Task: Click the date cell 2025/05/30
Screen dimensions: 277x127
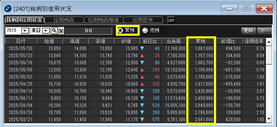Action: (21, 48)
